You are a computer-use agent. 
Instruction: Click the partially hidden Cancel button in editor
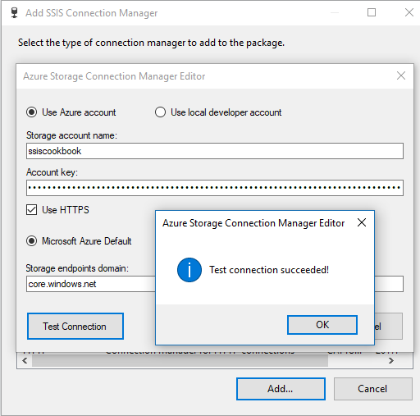[x=388, y=326]
